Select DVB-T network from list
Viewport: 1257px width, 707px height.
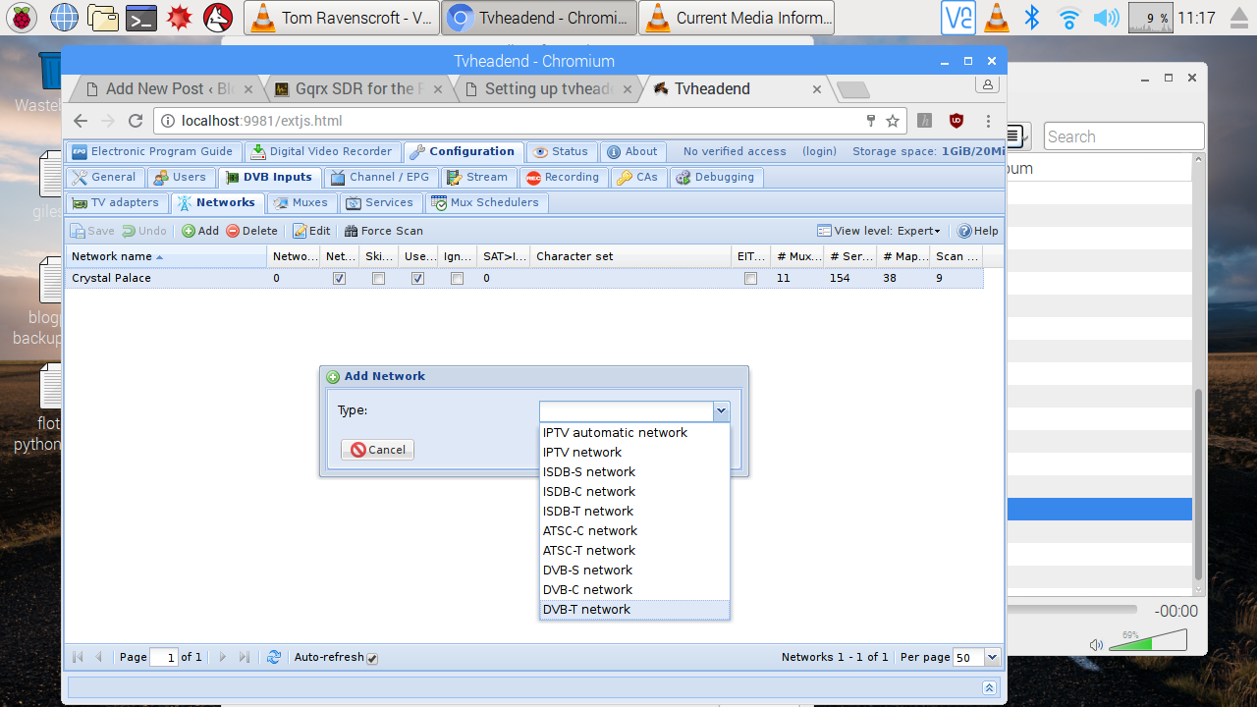pos(586,610)
